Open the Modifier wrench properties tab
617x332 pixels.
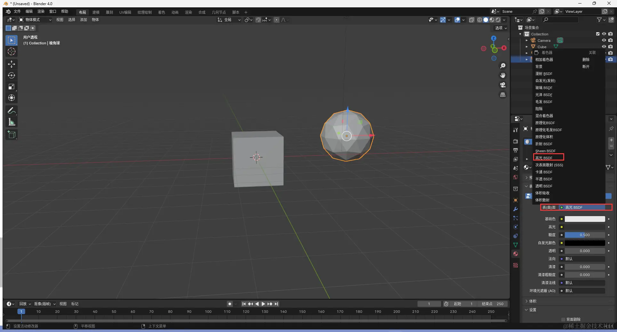tap(516, 209)
